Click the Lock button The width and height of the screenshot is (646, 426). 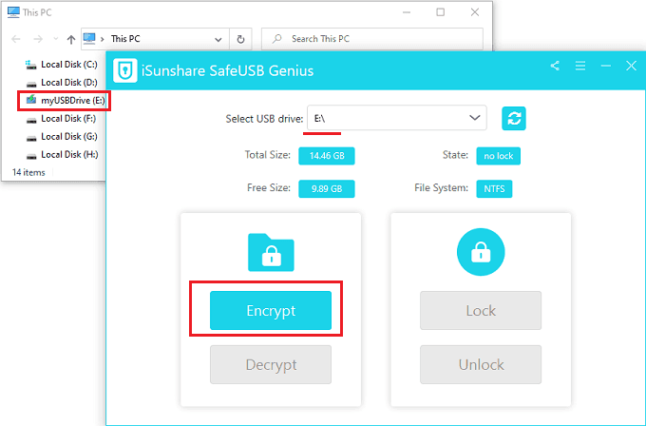coord(481,311)
